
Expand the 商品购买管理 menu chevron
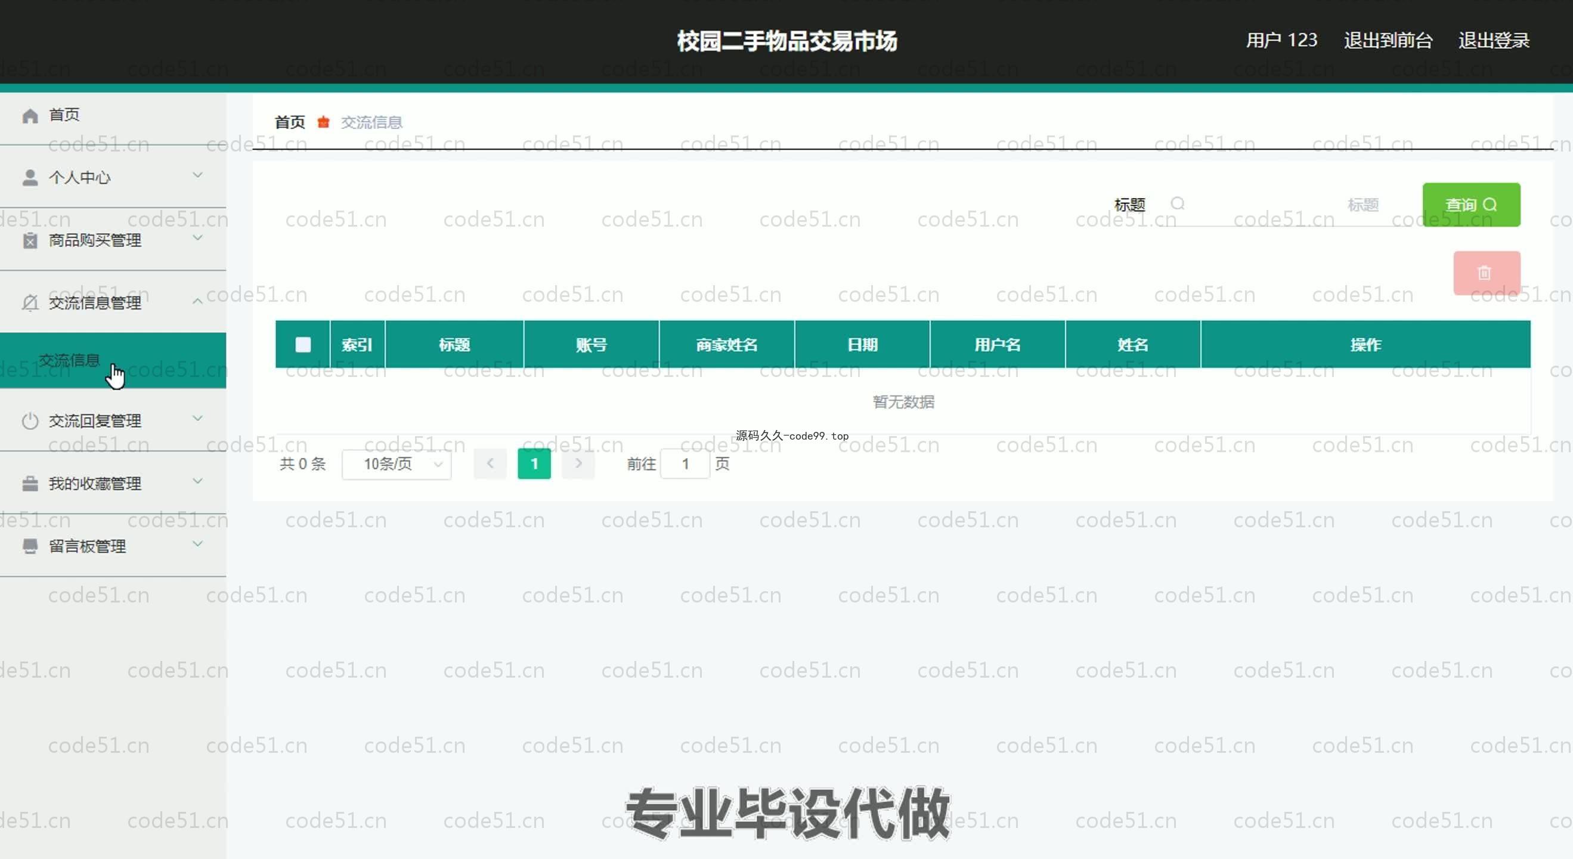[x=197, y=237]
